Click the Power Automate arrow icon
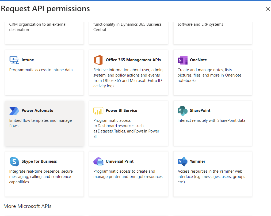Image resolution: width=271 pixels, height=216 pixels. [14, 111]
